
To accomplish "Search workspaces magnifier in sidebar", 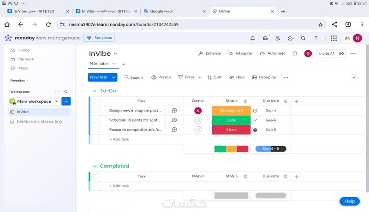I will [66, 92].
